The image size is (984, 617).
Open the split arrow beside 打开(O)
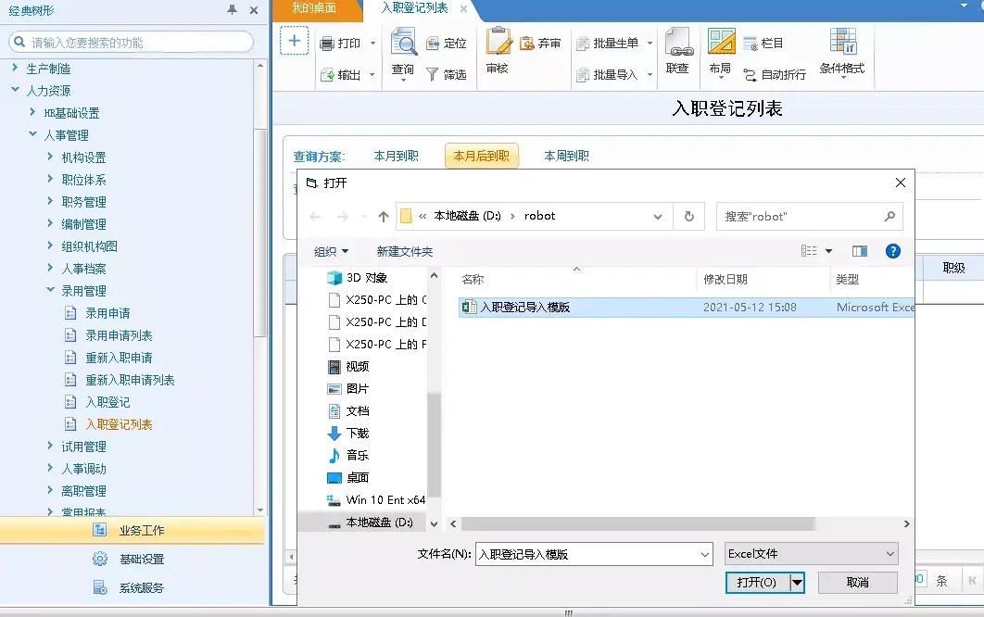coord(797,583)
